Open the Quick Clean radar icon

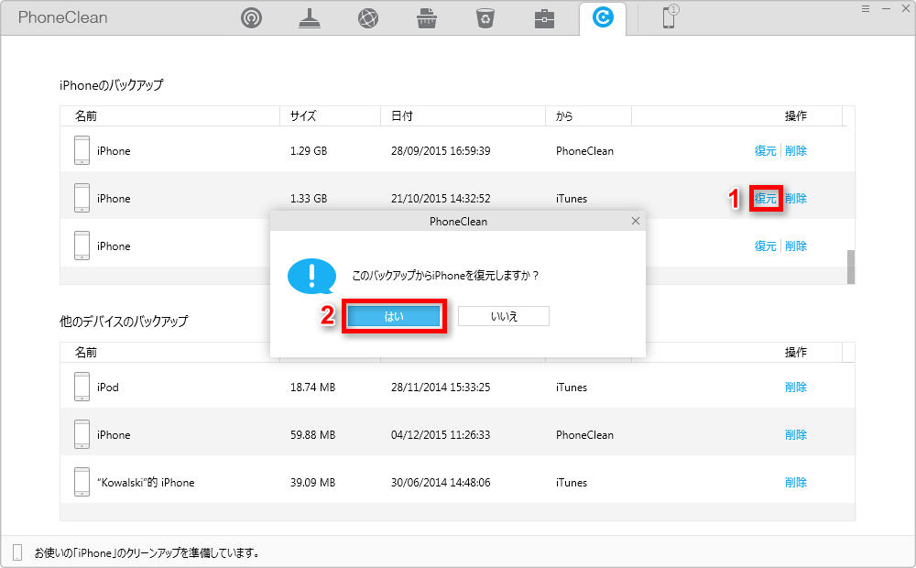click(x=251, y=18)
